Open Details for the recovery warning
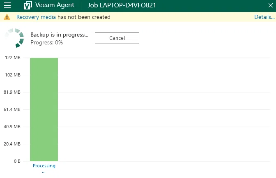The width and height of the screenshot is (276, 178). [264, 17]
